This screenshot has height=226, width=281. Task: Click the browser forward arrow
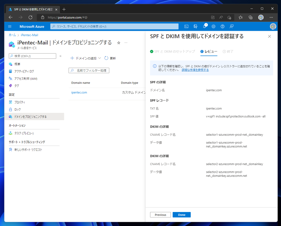point(21,17)
